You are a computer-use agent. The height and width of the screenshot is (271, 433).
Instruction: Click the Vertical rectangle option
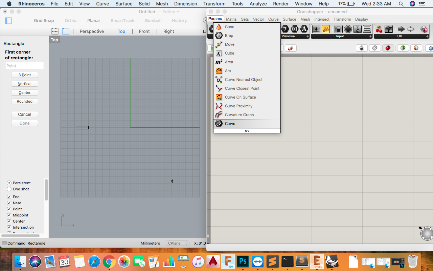25,84
